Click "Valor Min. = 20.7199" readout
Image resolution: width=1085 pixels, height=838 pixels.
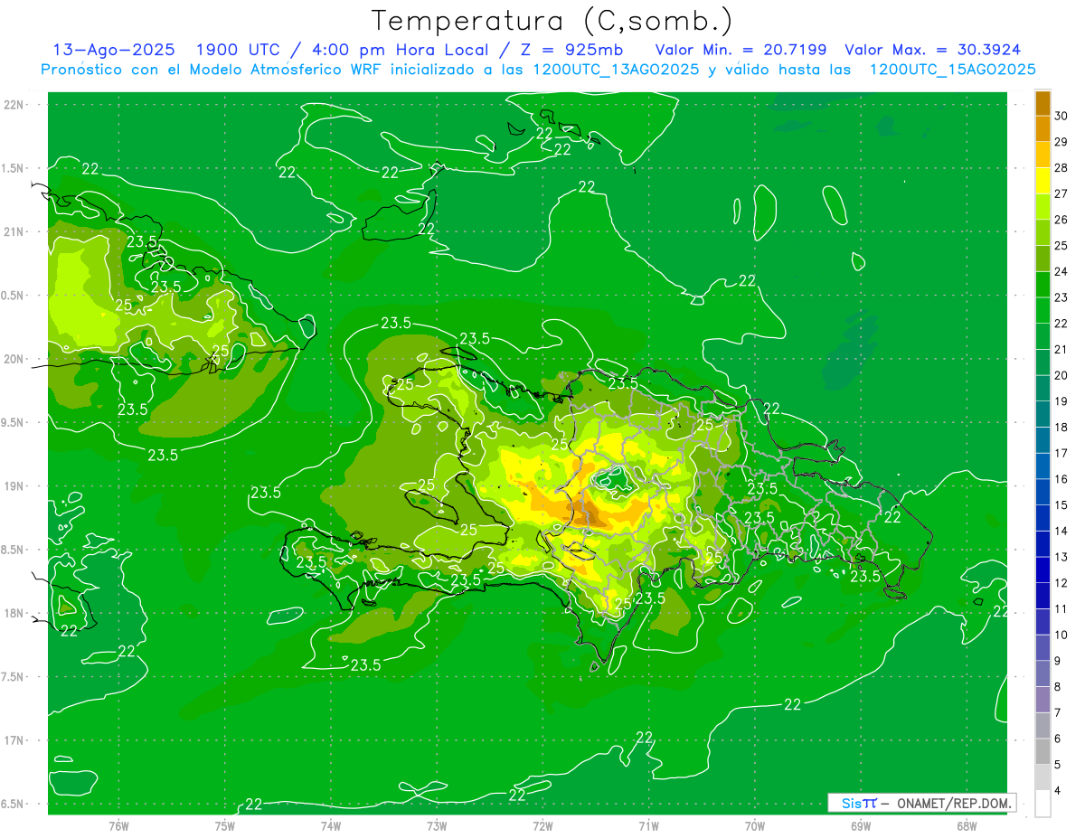[742, 50]
